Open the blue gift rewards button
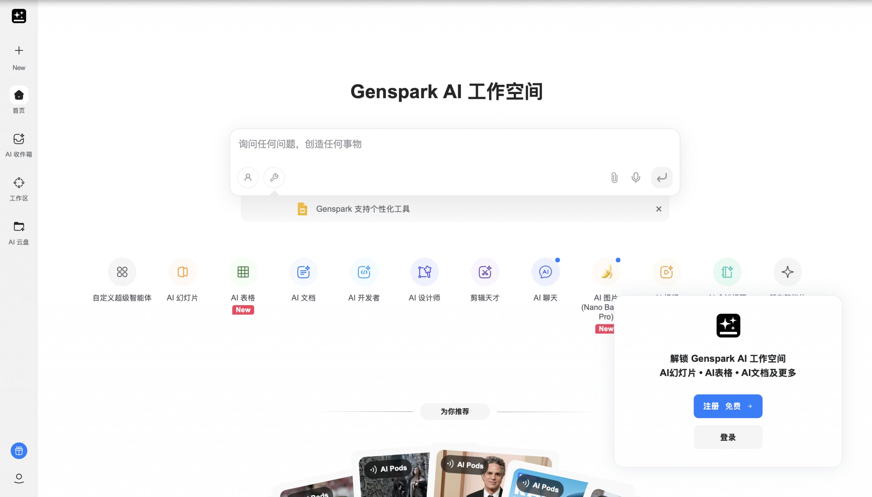Screen dimensions: 872x497 [x=19, y=451]
